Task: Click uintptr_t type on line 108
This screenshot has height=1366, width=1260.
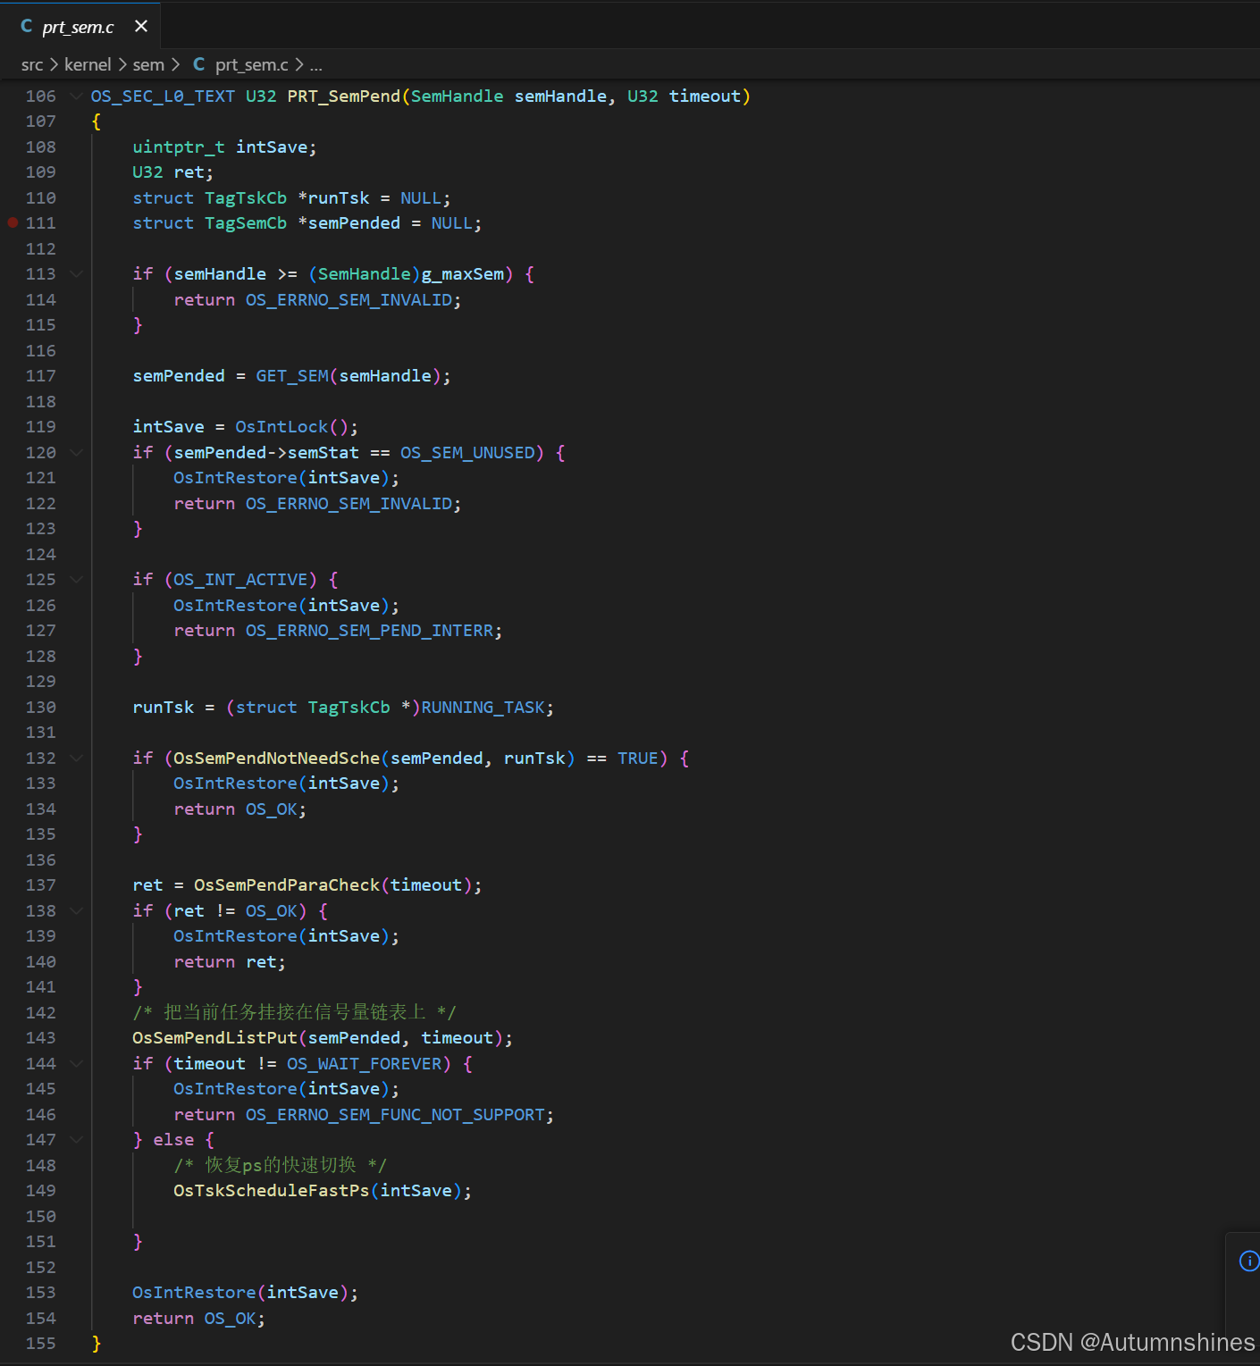Action: click(x=179, y=147)
